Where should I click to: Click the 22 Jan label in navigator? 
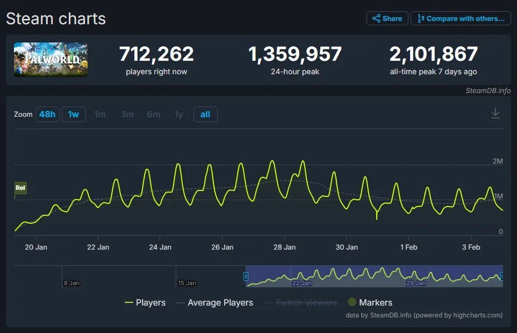[301, 283]
